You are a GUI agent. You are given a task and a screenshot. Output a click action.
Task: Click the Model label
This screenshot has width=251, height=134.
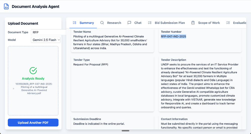[x=12, y=40]
